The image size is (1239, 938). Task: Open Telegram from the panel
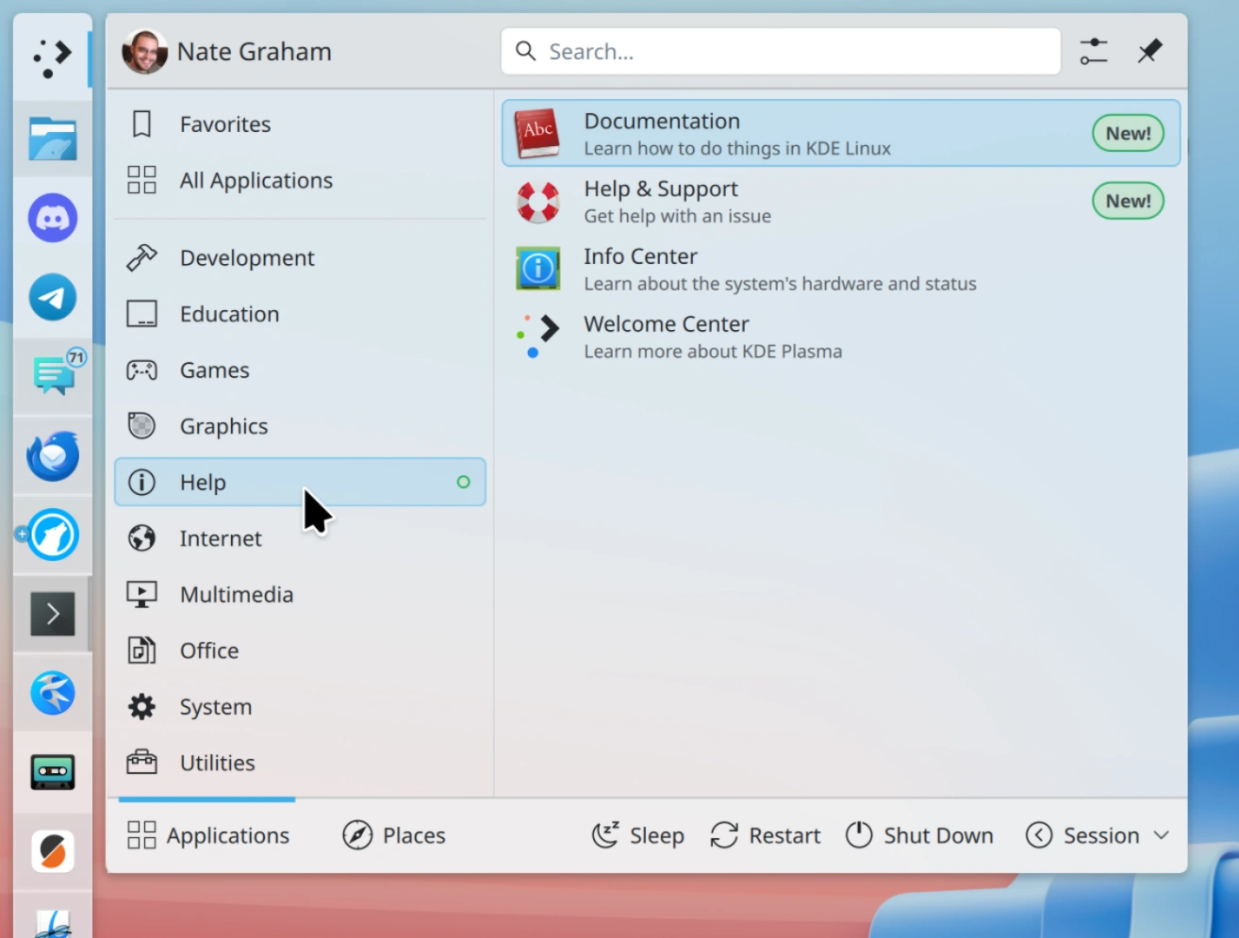click(52, 297)
